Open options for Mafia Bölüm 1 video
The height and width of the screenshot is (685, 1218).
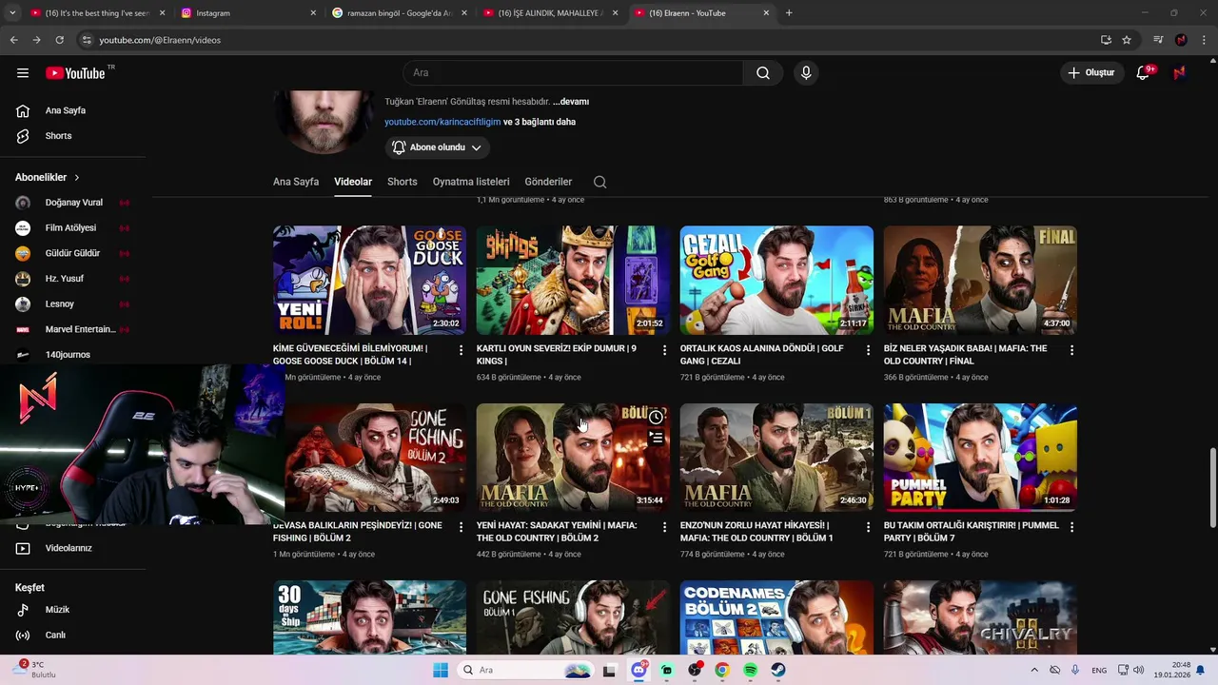click(x=868, y=528)
